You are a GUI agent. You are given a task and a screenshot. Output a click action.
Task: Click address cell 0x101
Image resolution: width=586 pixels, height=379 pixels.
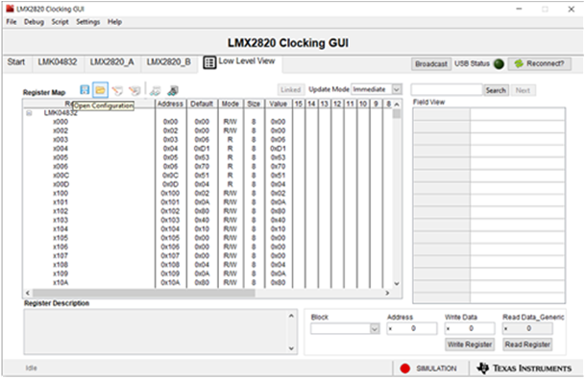[x=170, y=202]
